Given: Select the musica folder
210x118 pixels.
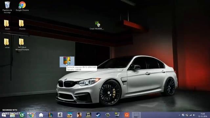Looking at the screenshot, I should pyautogui.click(x=22, y=25).
